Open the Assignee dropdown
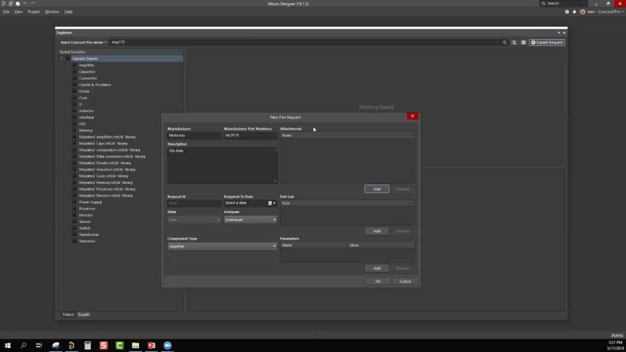 click(250, 220)
